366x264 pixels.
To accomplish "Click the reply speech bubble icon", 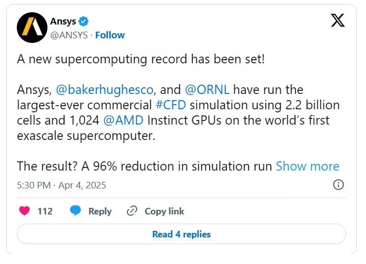I will [x=75, y=211].
